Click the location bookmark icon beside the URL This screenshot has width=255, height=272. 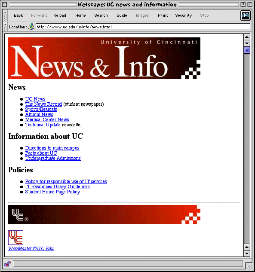pyautogui.click(x=31, y=27)
